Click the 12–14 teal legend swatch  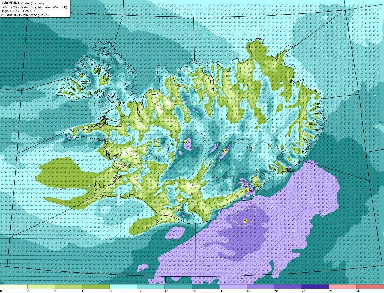[x=178, y=287]
